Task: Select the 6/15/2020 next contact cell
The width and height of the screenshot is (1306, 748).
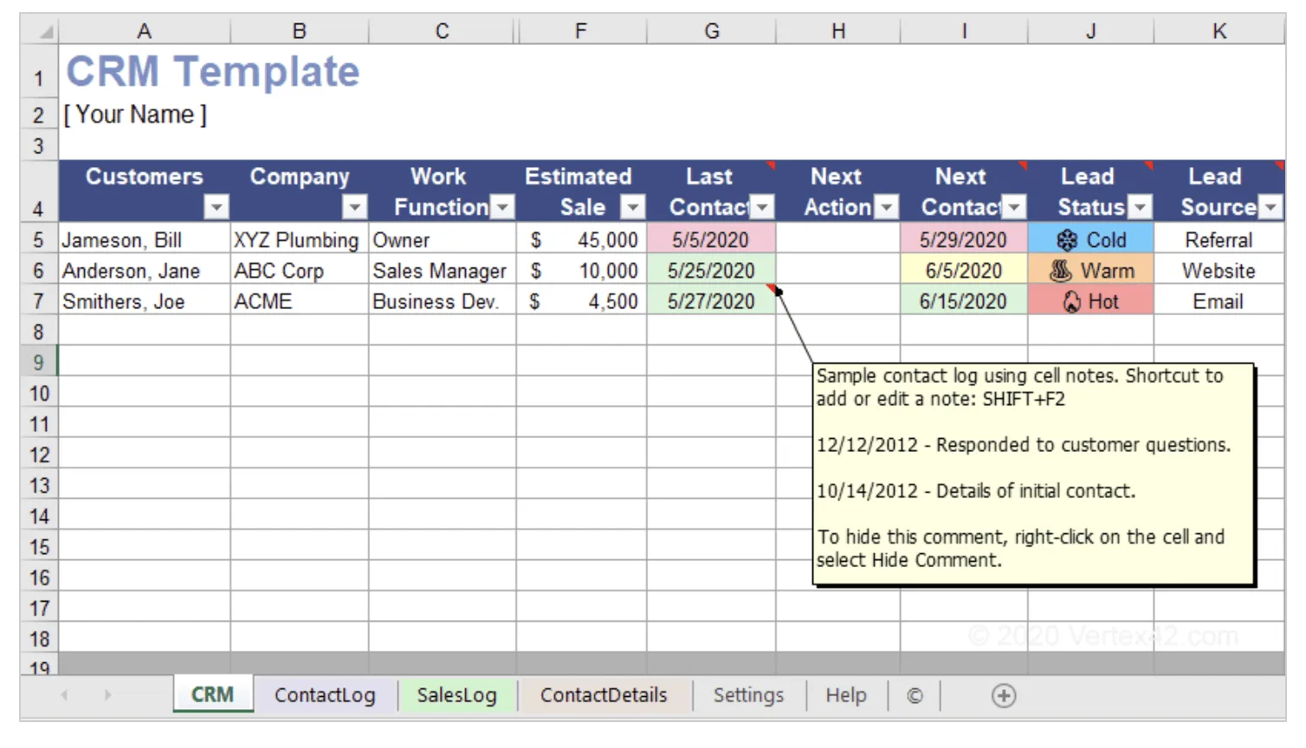Action: (964, 301)
